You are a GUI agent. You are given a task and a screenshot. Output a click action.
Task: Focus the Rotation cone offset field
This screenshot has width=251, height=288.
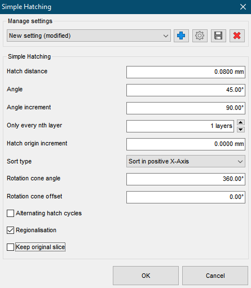pos(186,197)
